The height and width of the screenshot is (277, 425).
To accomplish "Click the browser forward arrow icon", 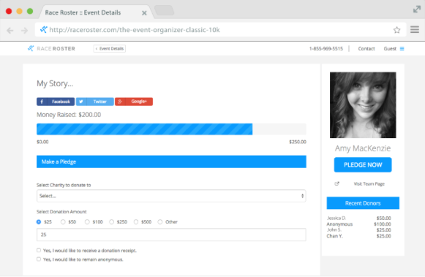I will (x=24, y=30).
